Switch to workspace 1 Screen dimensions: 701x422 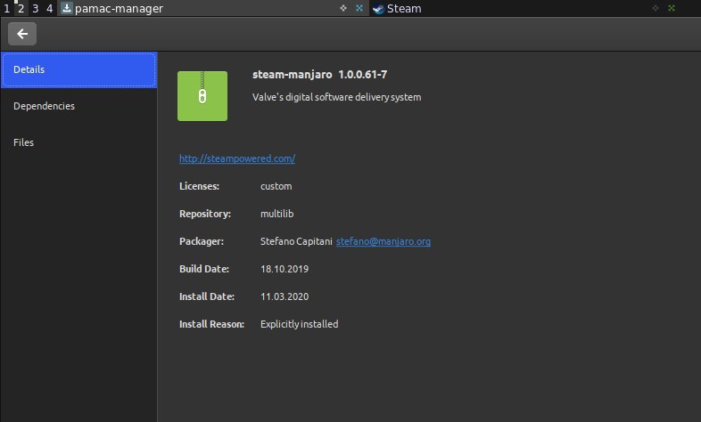(7, 9)
